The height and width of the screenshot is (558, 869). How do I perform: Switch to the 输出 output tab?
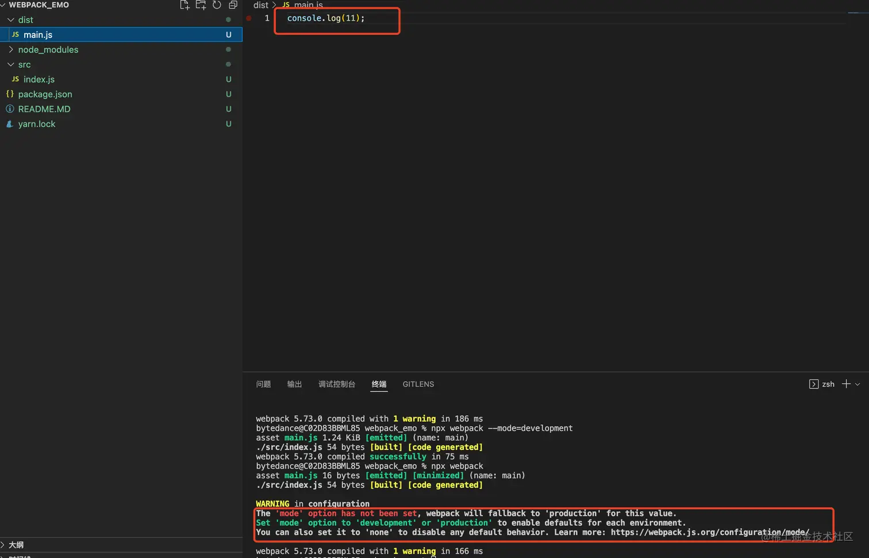[294, 384]
